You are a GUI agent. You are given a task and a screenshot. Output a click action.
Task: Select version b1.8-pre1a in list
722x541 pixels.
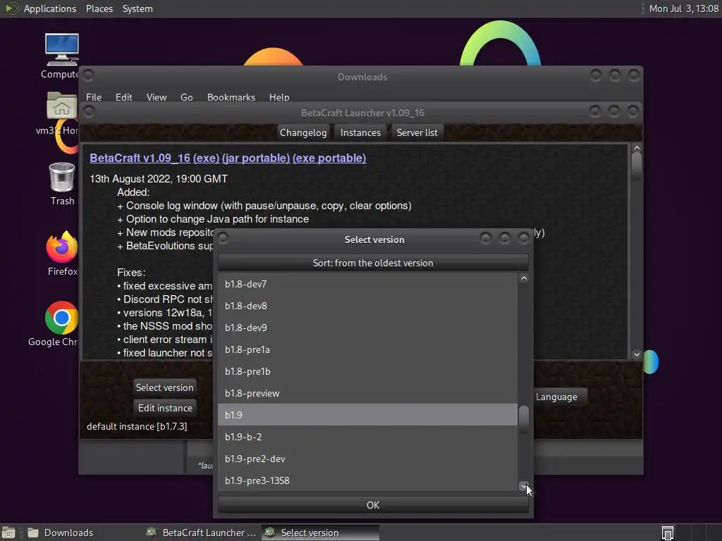(367, 349)
